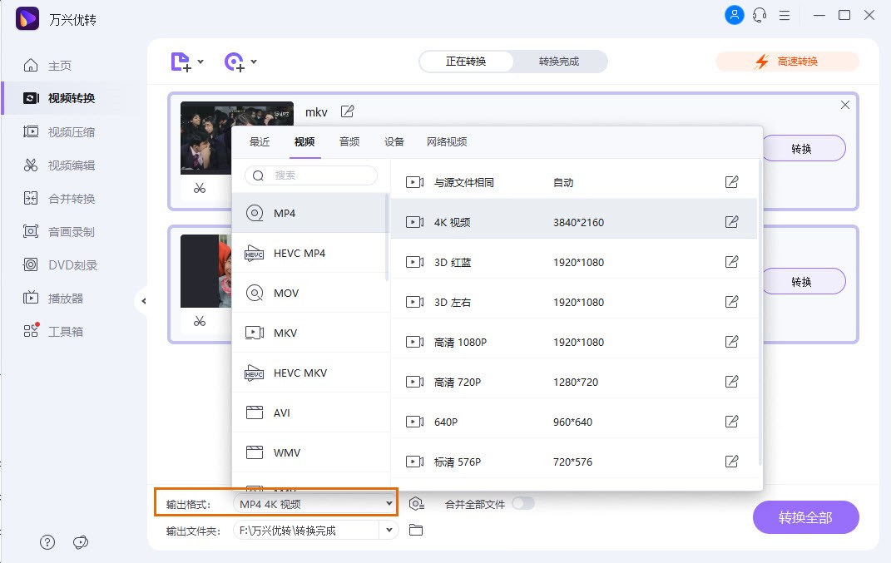The image size is (891, 563).
Task: Click the edit icon for 高清 1080P preset
Action: point(731,342)
